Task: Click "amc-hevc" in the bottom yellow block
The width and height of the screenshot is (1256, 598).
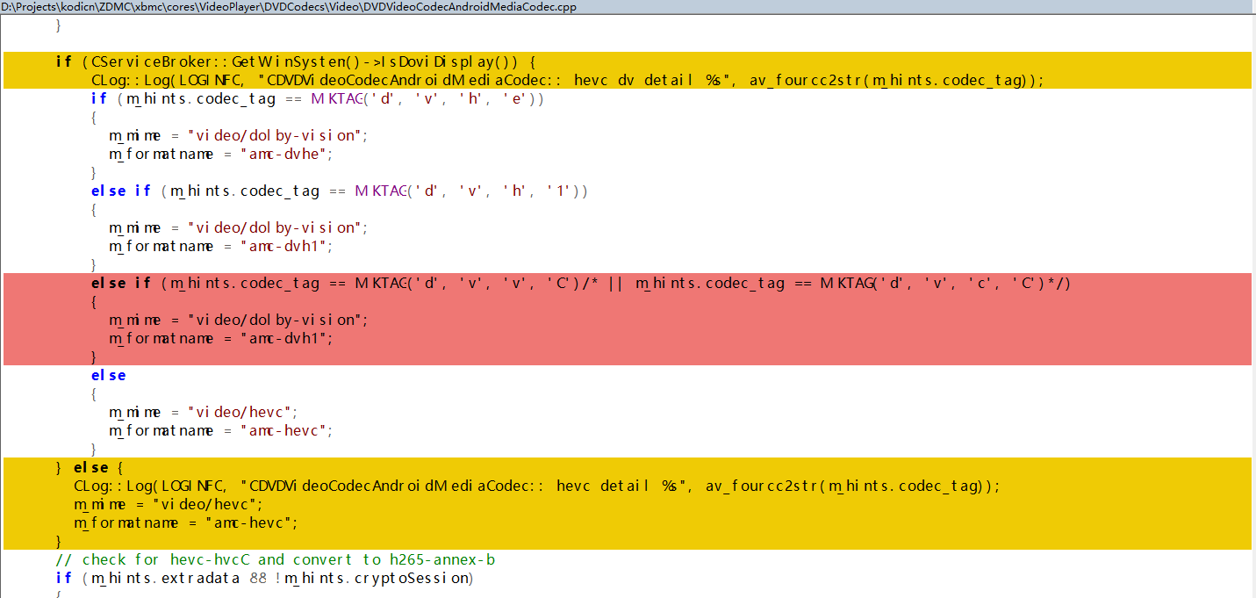Action: point(252,522)
